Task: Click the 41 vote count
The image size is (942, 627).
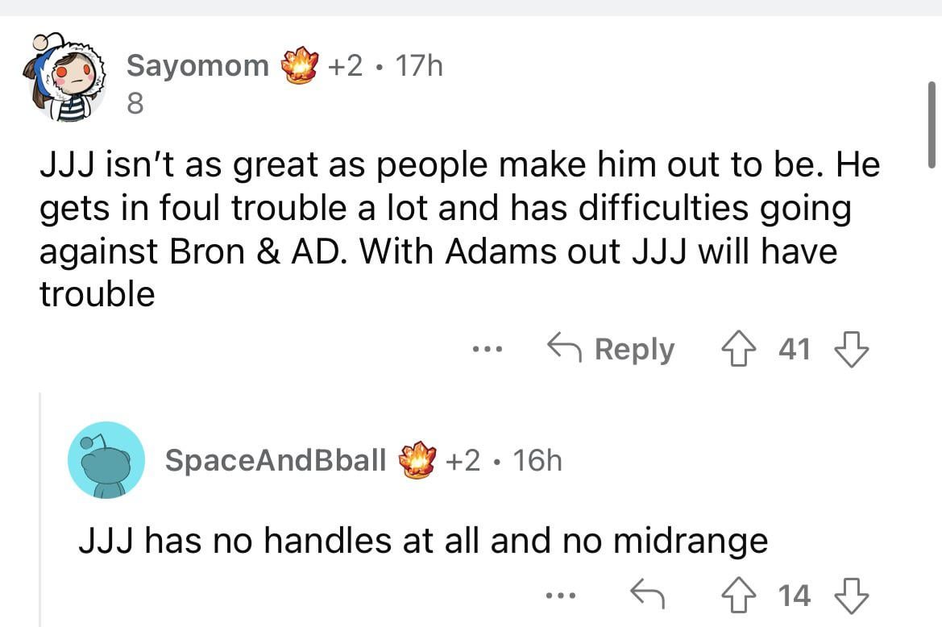Action: coord(795,350)
